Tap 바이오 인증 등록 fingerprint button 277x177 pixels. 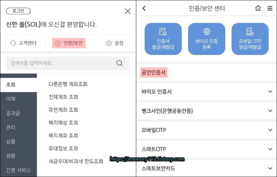[x=206, y=39]
